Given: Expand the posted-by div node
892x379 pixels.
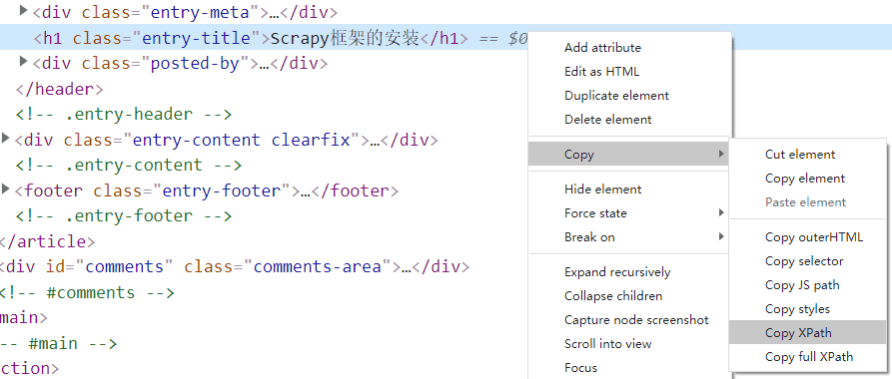Looking at the screenshot, I should pyautogui.click(x=23, y=61).
